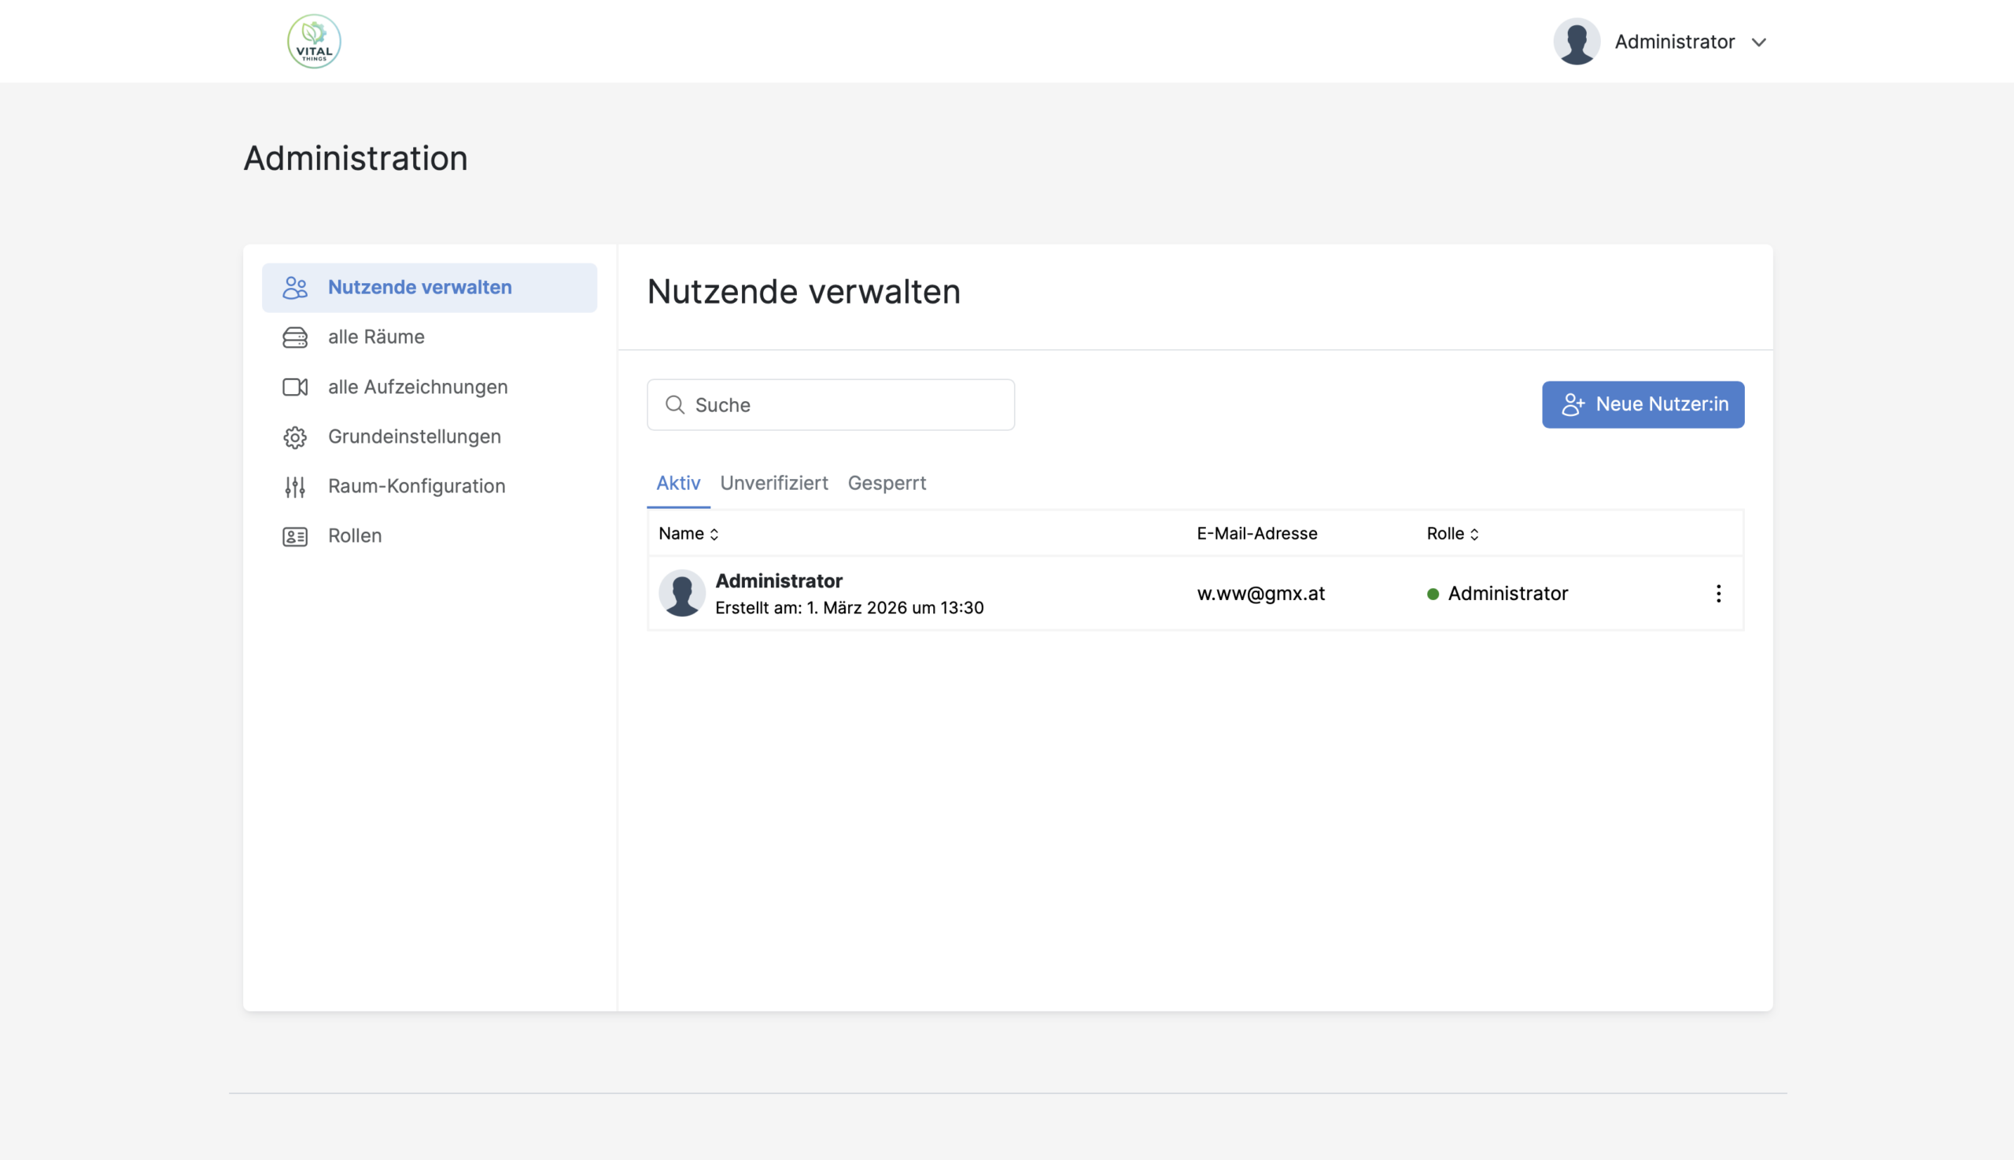Switch to the Unverifiziert tab
2014x1160 pixels.
click(x=774, y=483)
